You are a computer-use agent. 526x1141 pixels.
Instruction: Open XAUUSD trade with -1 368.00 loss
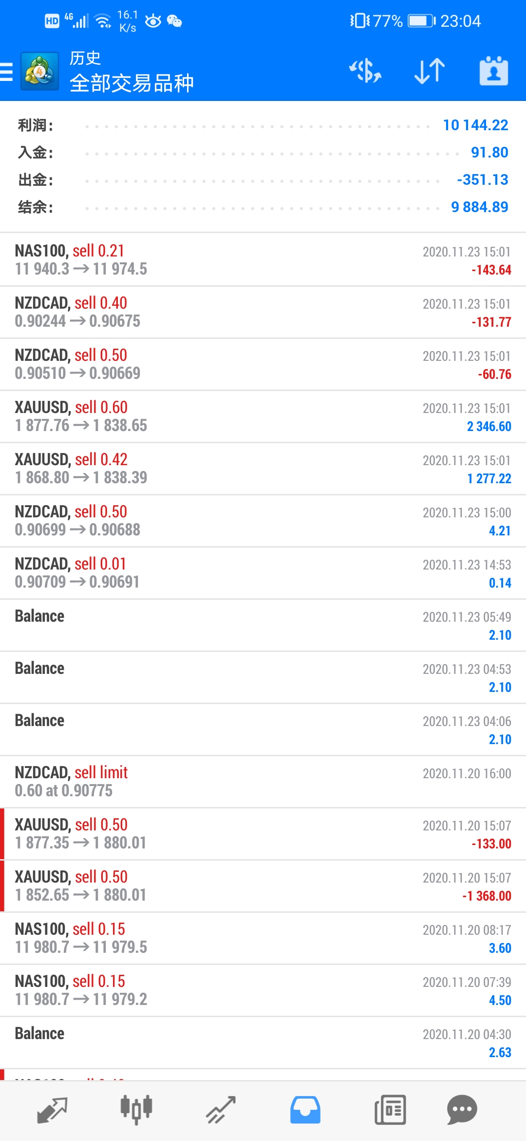[263, 886]
